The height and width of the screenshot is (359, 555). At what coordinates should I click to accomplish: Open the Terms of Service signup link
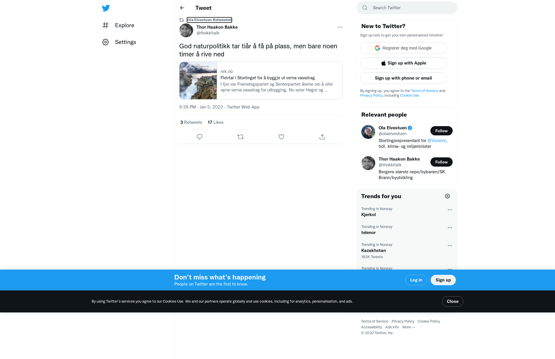tap(424, 91)
